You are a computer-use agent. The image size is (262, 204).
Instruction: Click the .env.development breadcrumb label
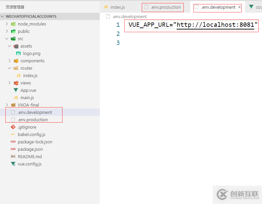tap(130, 16)
